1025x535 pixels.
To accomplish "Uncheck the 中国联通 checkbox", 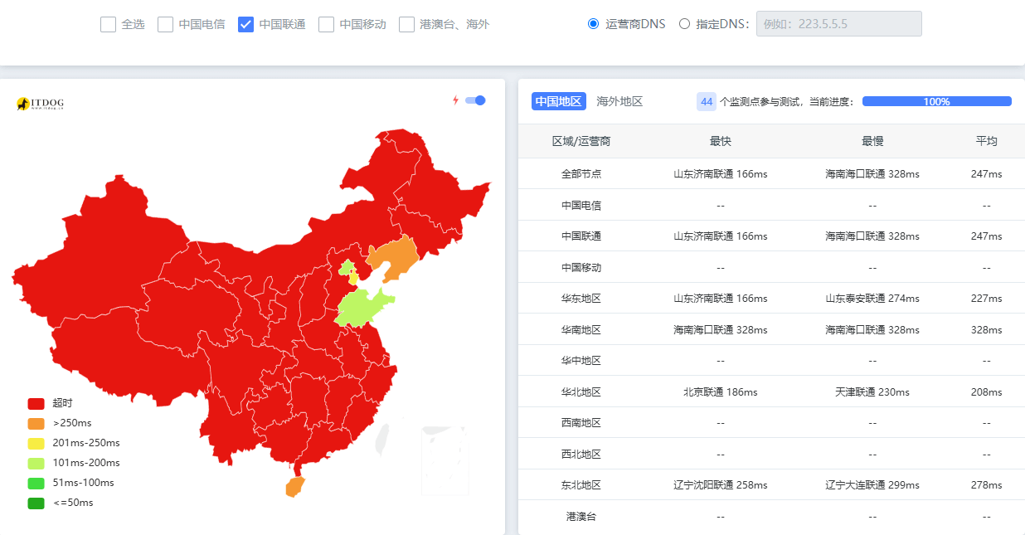I will pyautogui.click(x=245, y=24).
